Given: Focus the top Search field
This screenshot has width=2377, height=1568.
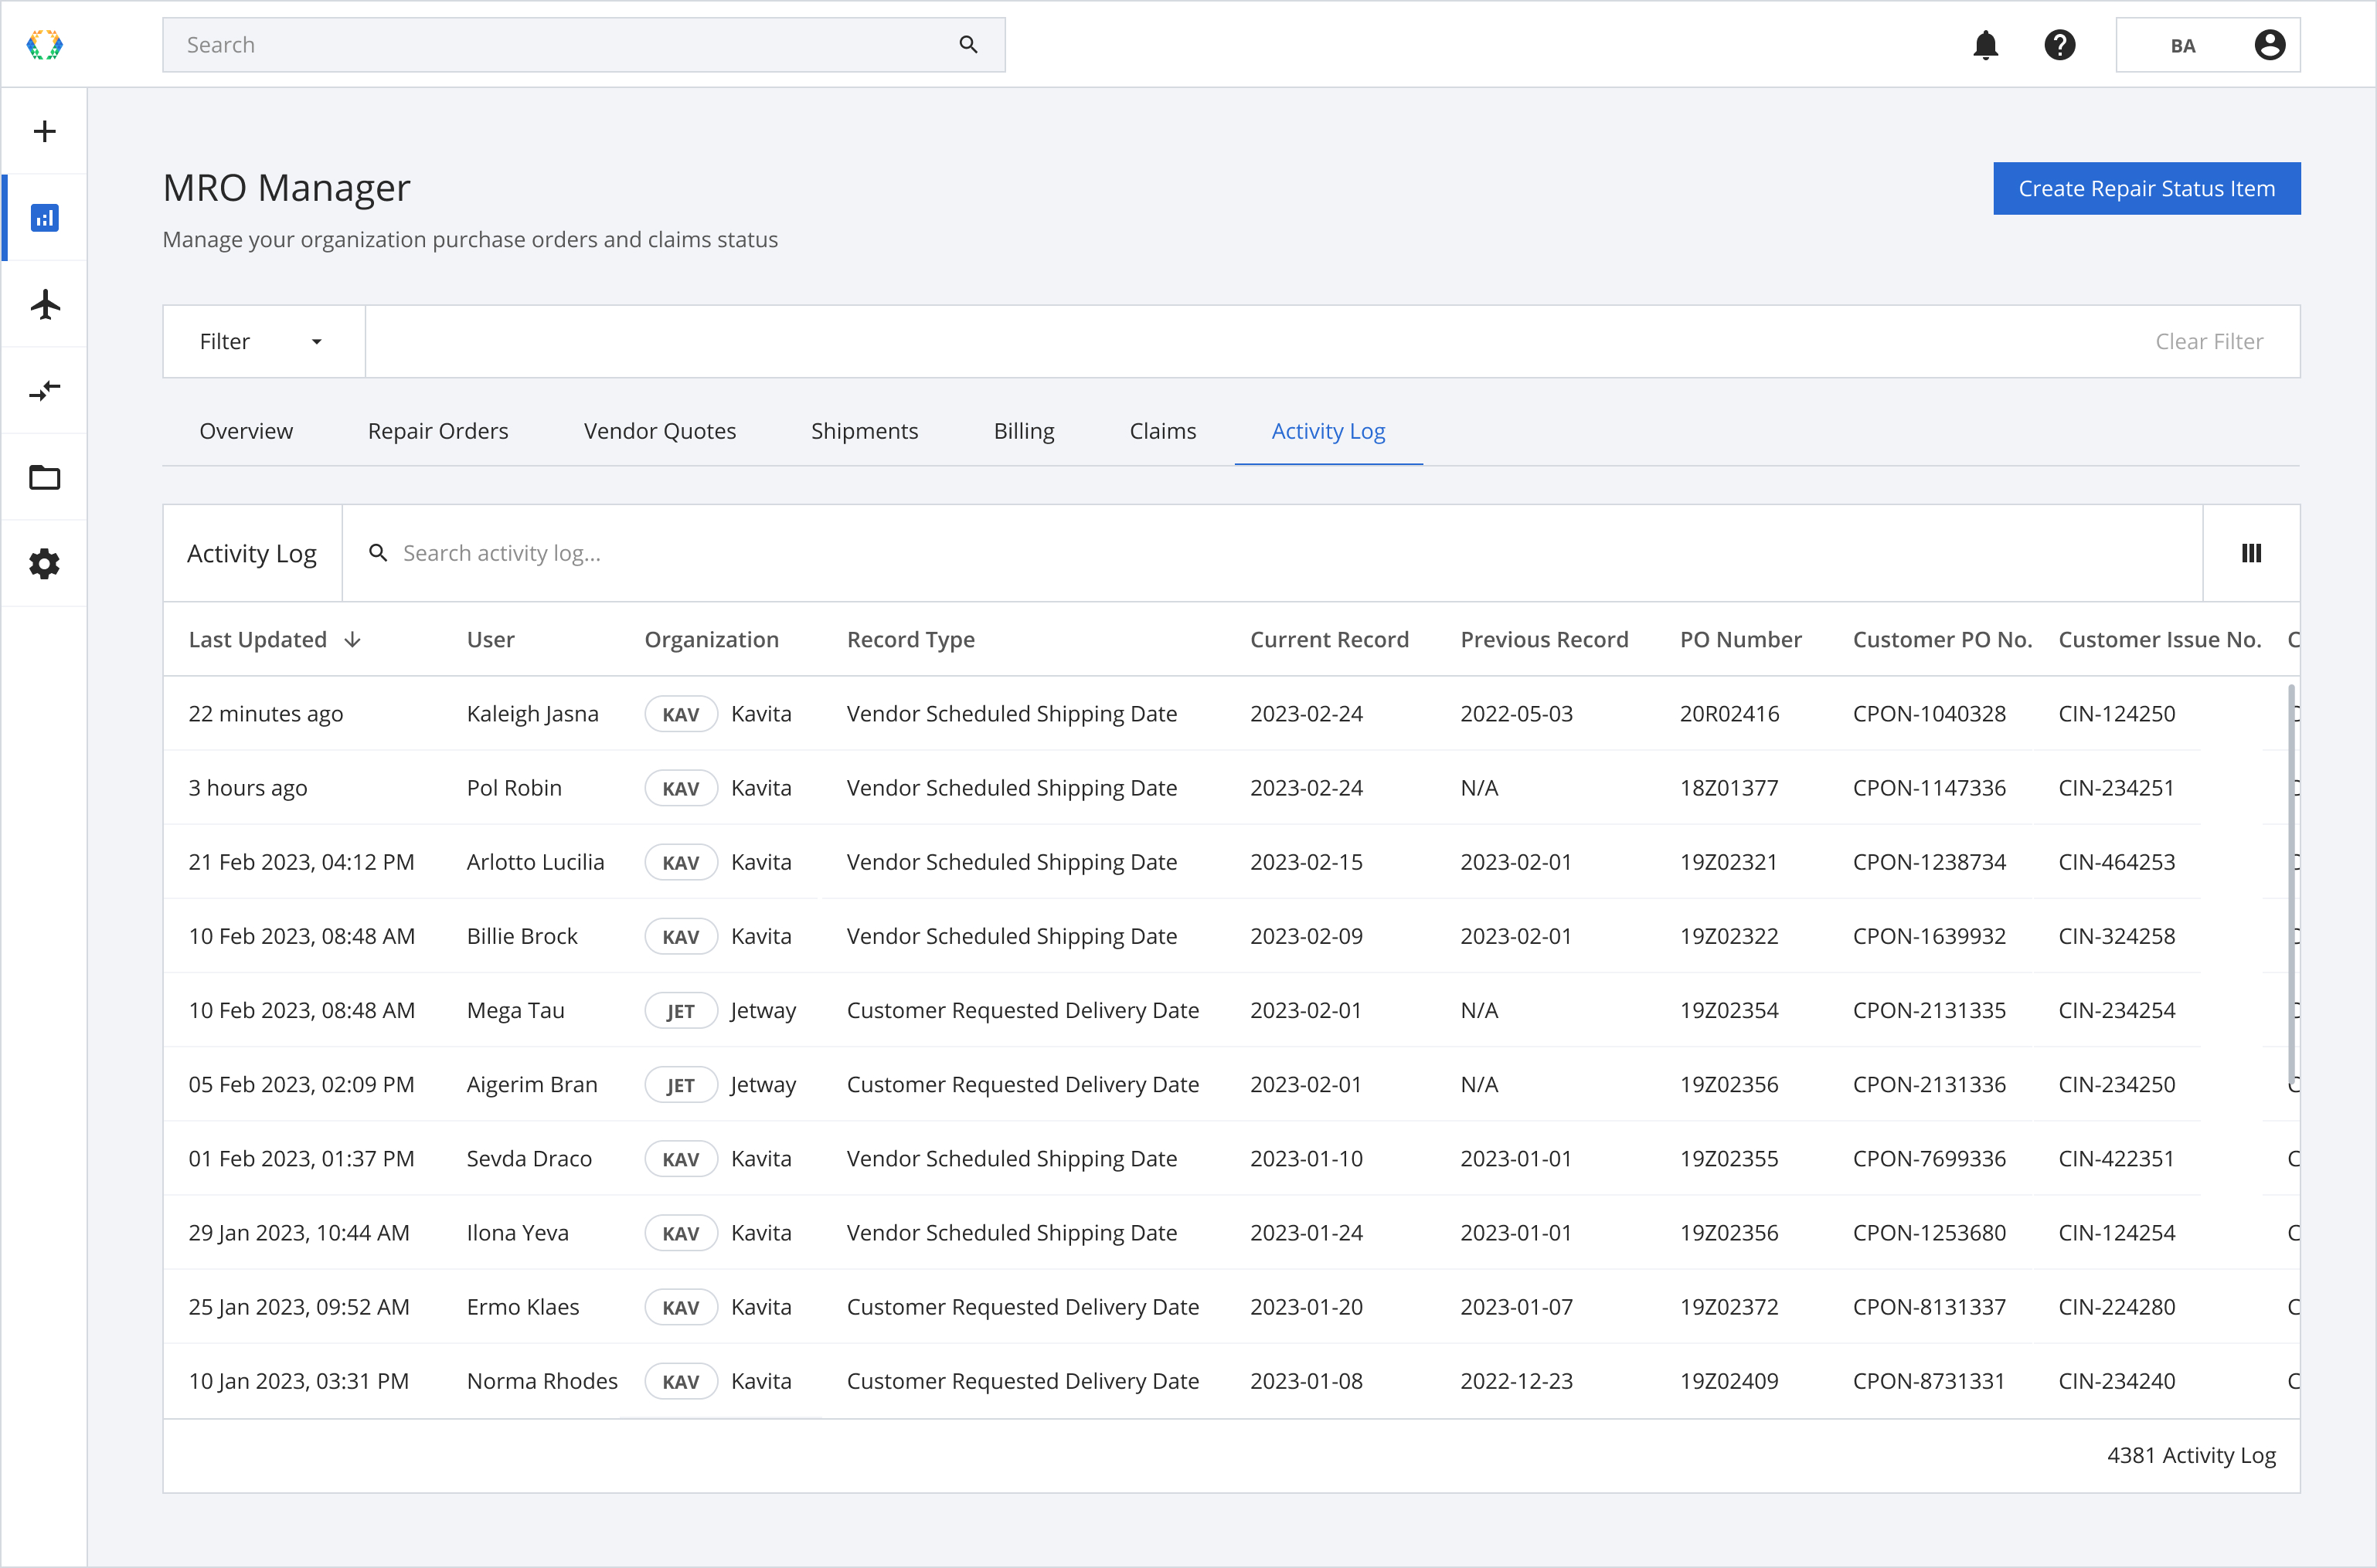Looking at the screenshot, I should point(583,45).
